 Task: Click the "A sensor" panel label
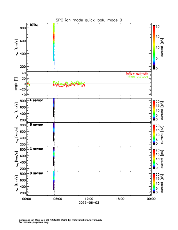(x=36, y=100)
